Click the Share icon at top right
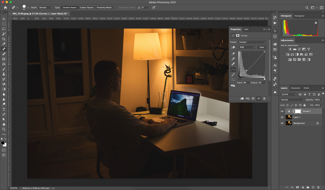The image size is (325, 190). coord(322,7)
